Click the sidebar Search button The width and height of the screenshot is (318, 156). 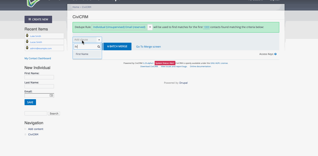[x=54, y=114]
